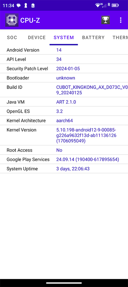Tap the Build ID value text
This screenshot has width=128, height=287.
point(92,90)
